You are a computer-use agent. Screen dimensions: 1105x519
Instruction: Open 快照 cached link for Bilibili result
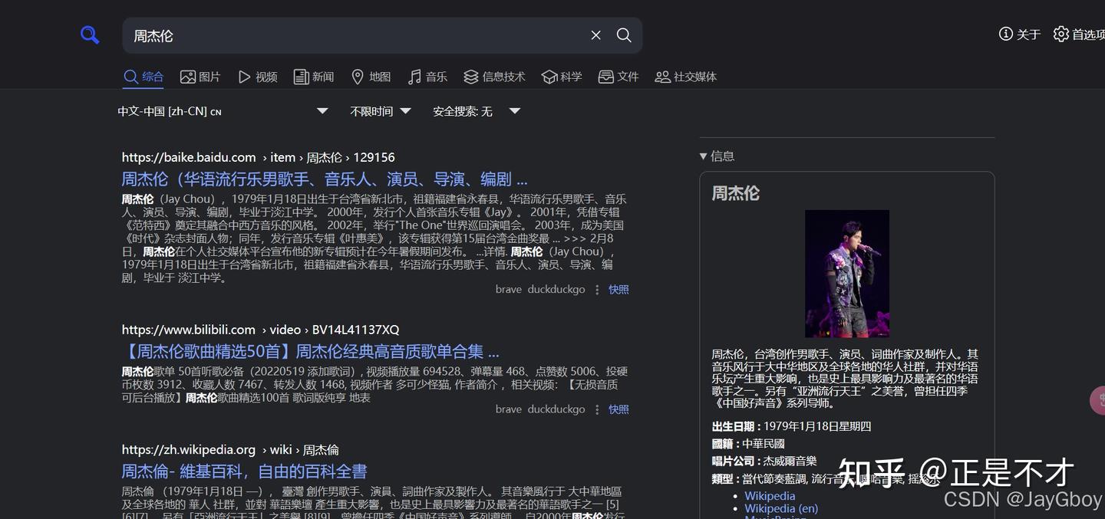(618, 409)
